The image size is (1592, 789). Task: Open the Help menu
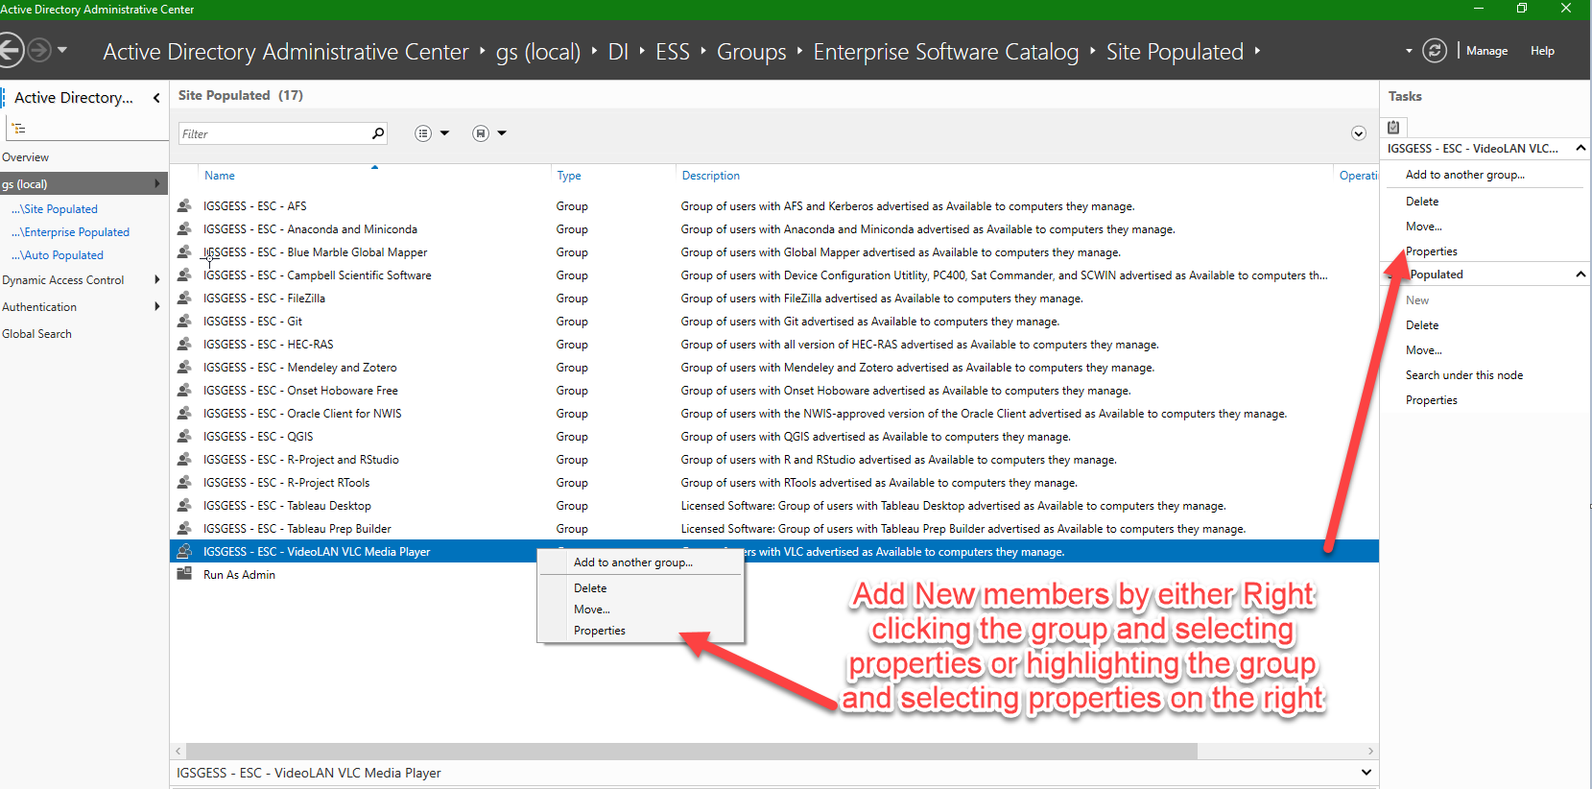[1542, 51]
